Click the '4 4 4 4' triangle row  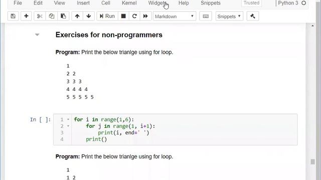(77, 89)
